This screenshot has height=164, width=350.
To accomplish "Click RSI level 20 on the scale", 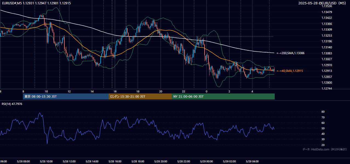I will click(x=323, y=145).
